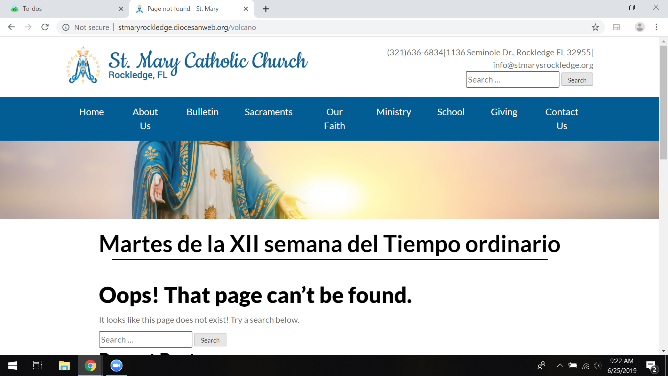Reload the page with the refresh icon

click(x=45, y=27)
